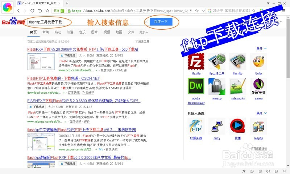Clear the search text with the x icon

tap(146, 22)
